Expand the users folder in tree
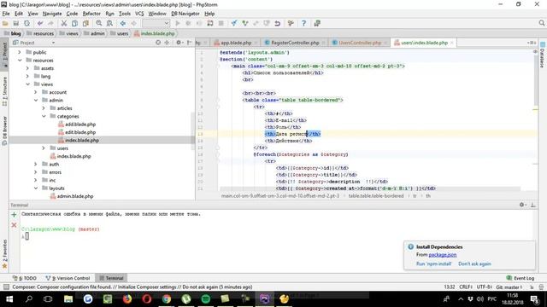 coord(44,148)
